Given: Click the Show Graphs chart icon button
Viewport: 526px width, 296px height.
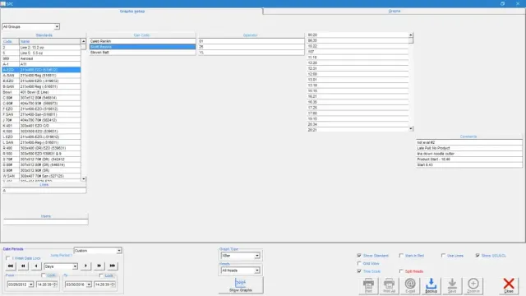Looking at the screenshot, I should tap(241, 285).
